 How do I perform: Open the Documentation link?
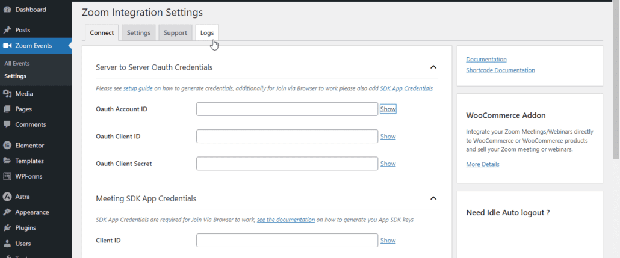click(x=486, y=60)
